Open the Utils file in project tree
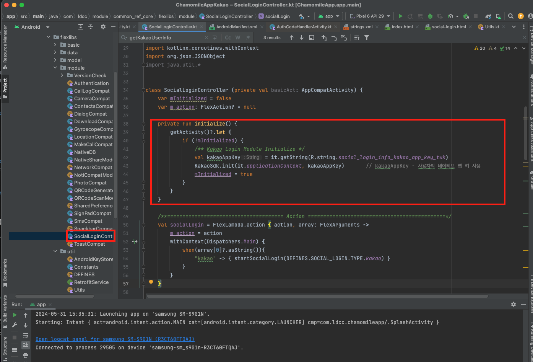The width and height of the screenshot is (533, 362). 80,290
